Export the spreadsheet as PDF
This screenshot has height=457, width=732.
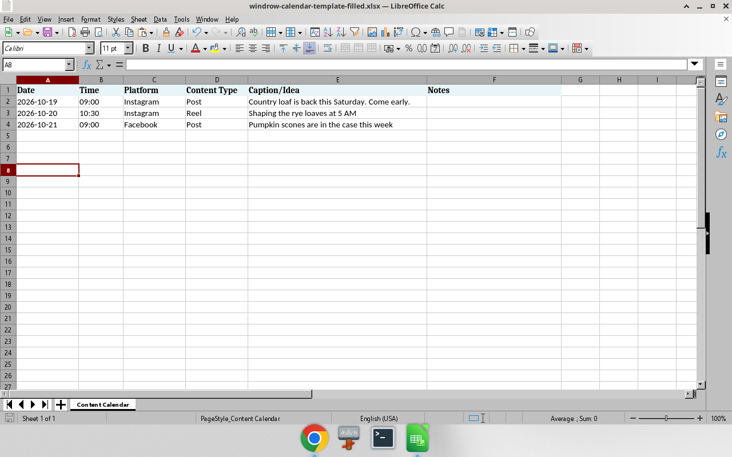coord(72,32)
